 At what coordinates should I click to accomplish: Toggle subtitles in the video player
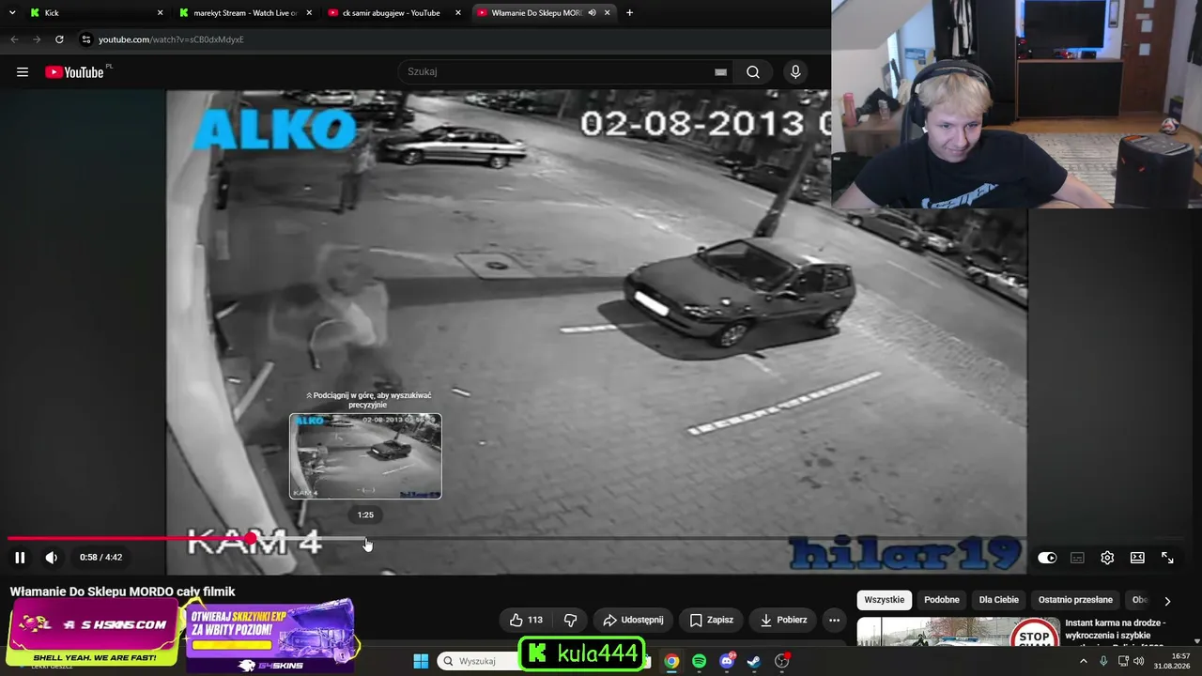coord(1077,558)
